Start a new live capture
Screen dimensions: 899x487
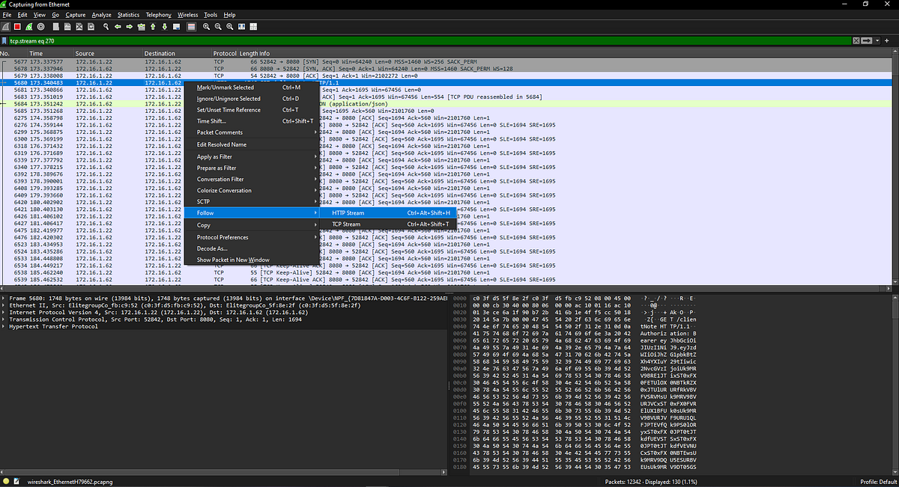click(6, 27)
